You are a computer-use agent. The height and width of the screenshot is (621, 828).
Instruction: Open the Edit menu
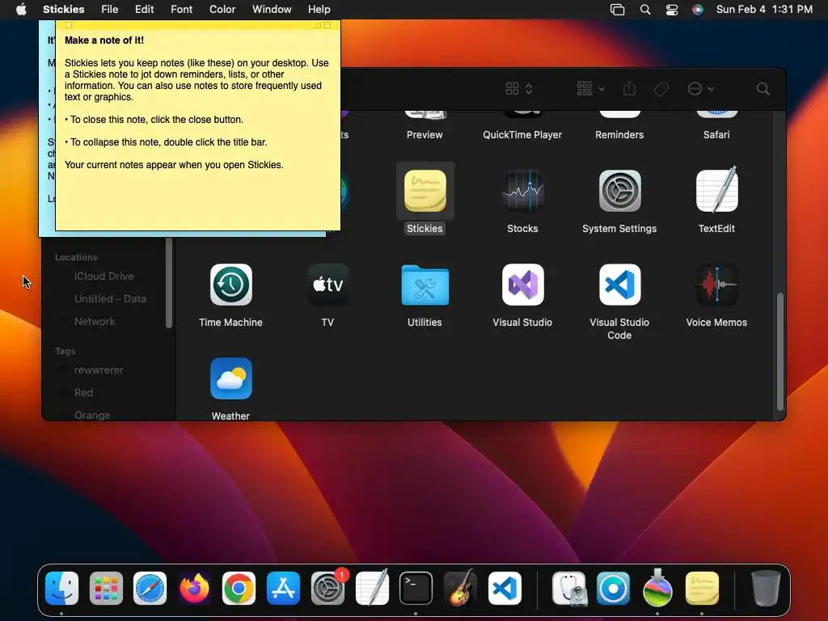(x=144, y=9)
